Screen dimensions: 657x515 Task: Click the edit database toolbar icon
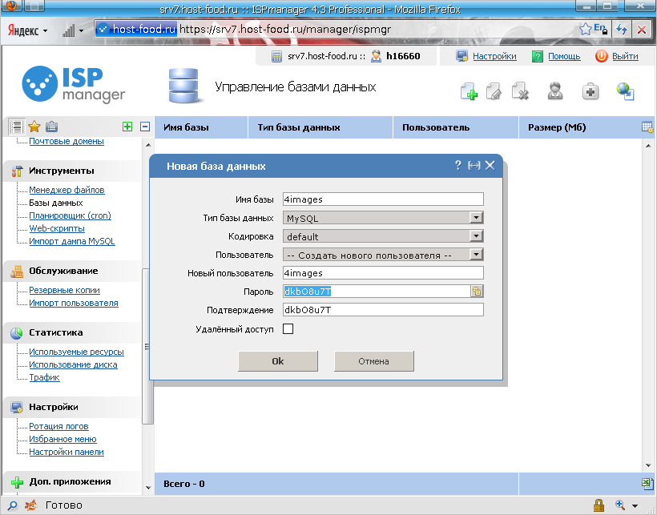point(494,91)
